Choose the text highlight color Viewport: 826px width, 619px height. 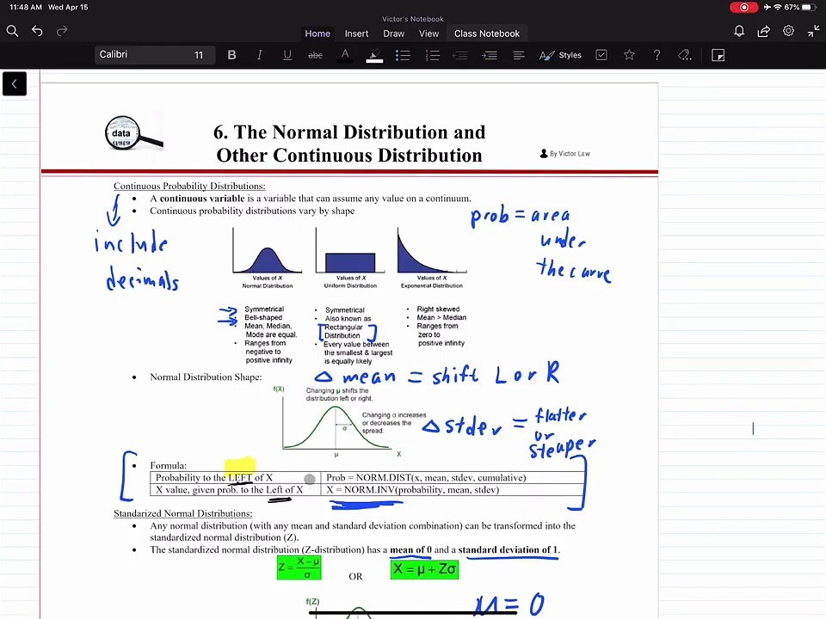pyautogui.click(x=374, y=55)
